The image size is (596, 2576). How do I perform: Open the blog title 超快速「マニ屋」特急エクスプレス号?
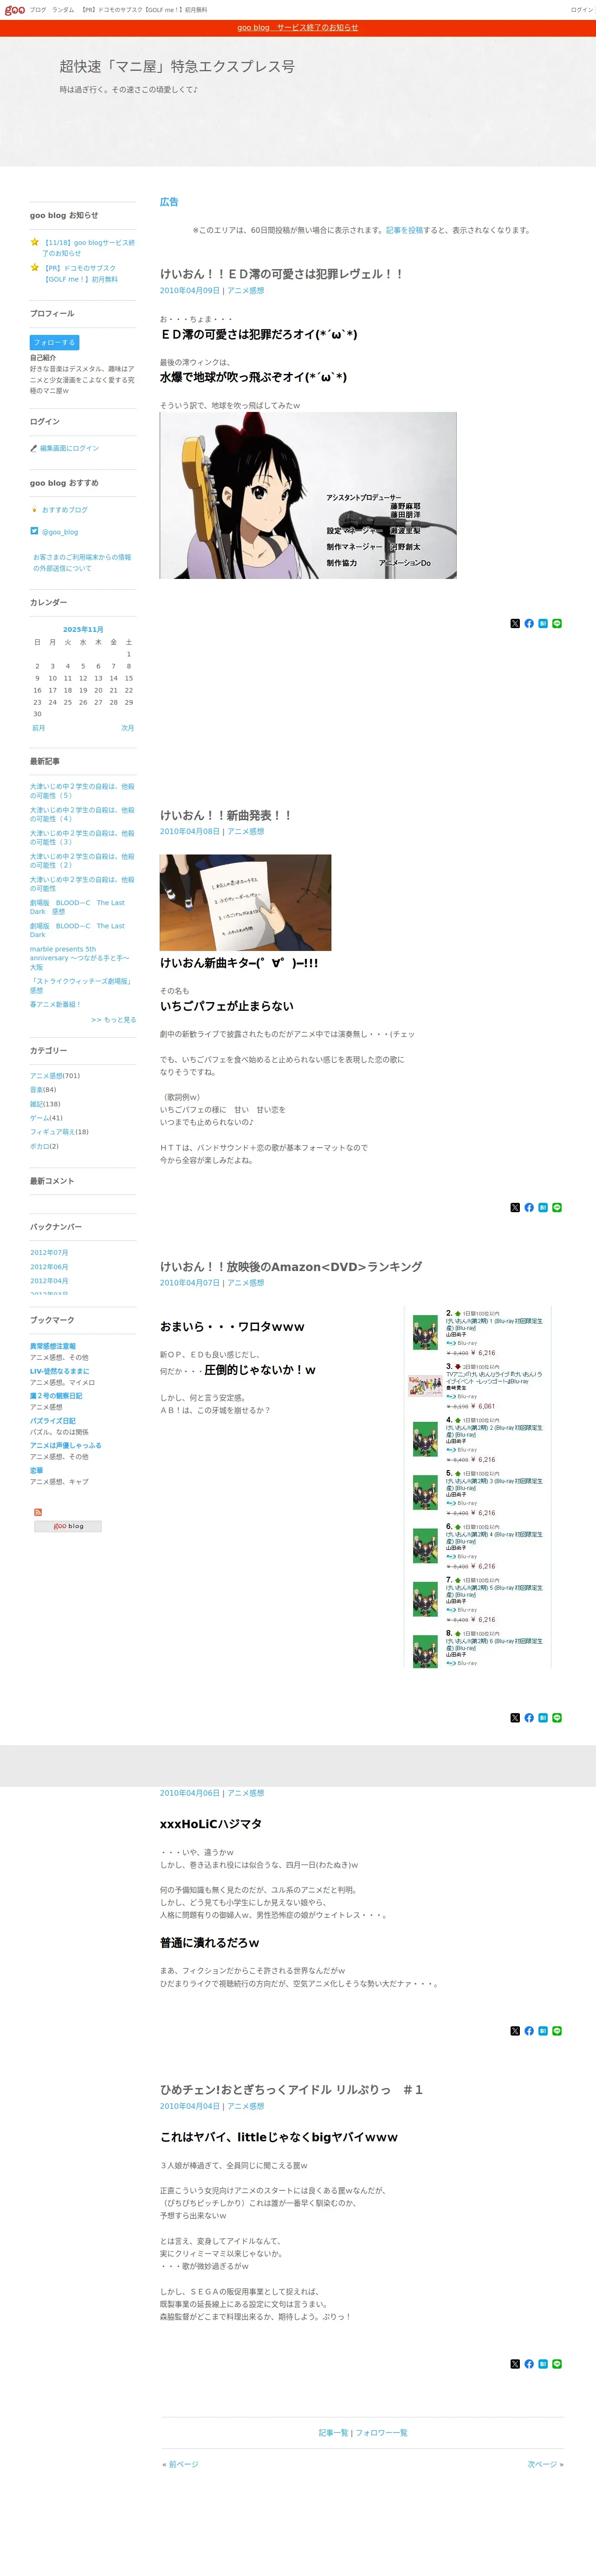point(177,66)
